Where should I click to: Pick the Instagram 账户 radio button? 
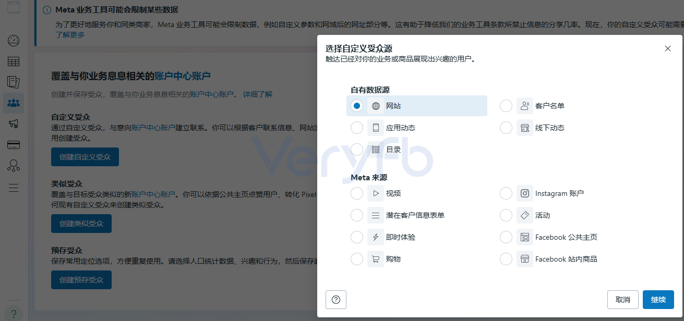506,193
